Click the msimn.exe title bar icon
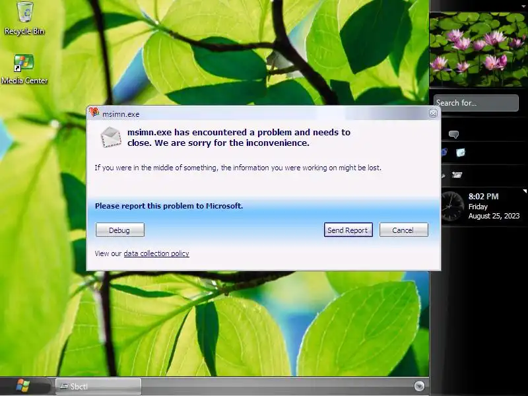The width and height of the screenshot is (528, 396). point(94,113)
